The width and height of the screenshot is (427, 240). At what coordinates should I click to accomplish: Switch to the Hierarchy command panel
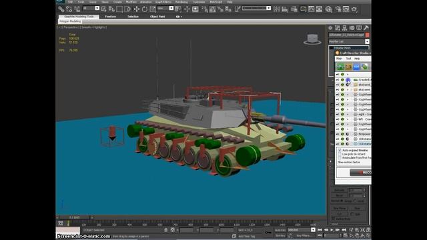pos(344,28)
